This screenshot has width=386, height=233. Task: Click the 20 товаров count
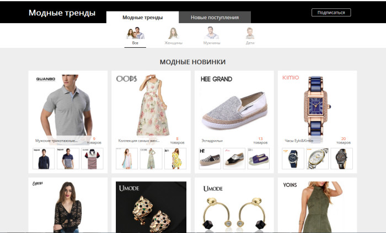[344, 141]
